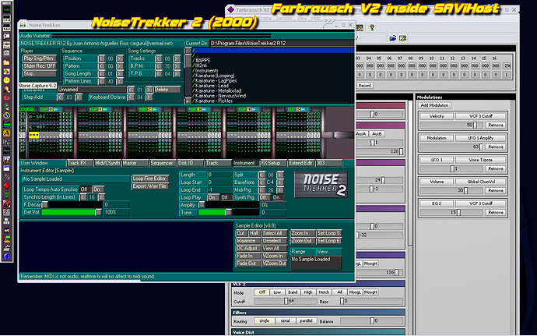Switch to the Track FX tab

(80, 163)
